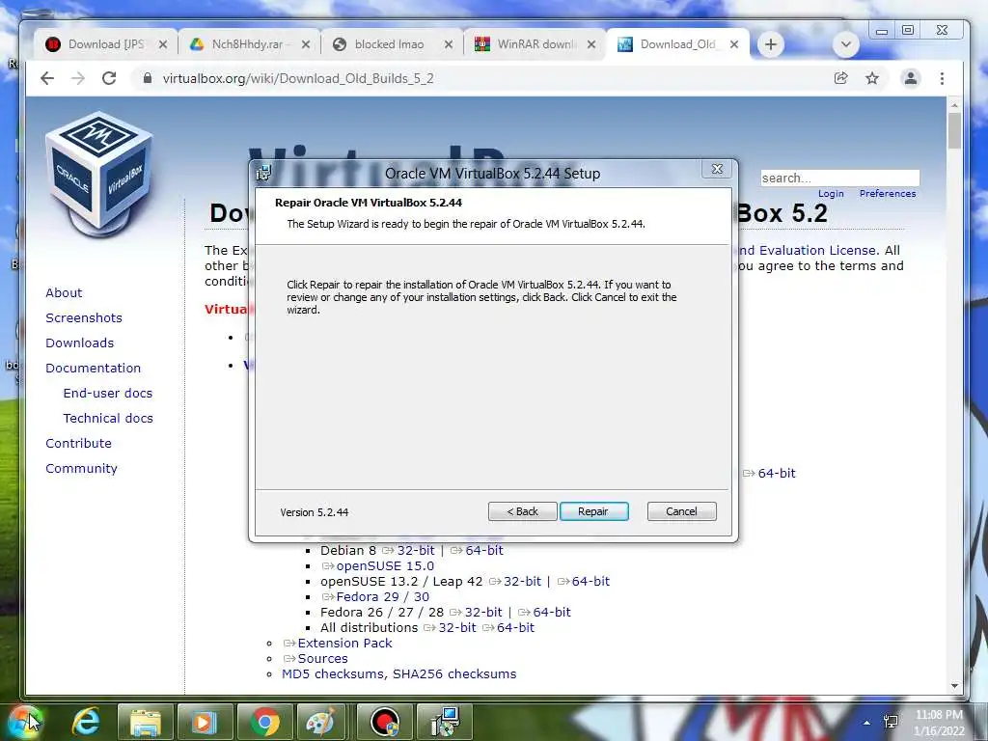Open the Documentation sidebar link

(94, 368)
